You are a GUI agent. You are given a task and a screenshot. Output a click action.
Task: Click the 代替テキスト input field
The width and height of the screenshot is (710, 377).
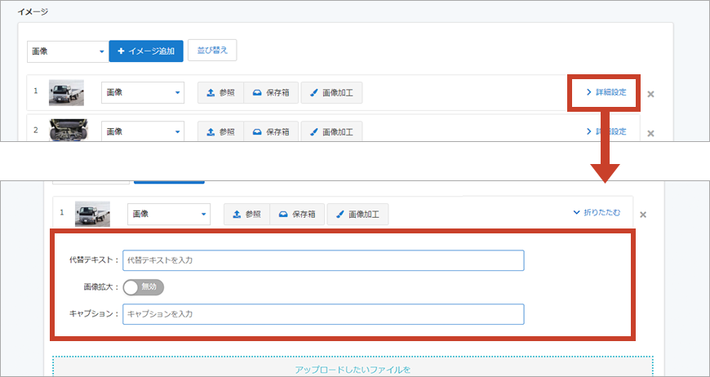pyautogui.click(x=322, y=260)
